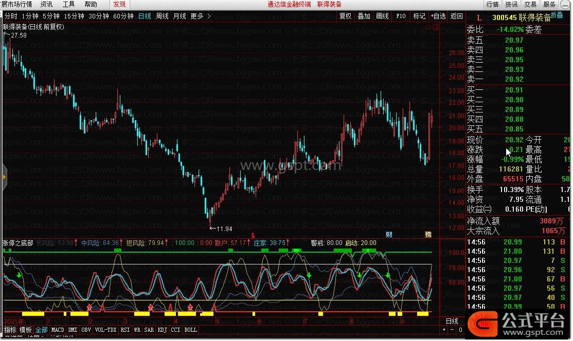Viewport: 573px width, 341px height.
Task: Select the 日线 daily timeframe tab
Action: 145,16
